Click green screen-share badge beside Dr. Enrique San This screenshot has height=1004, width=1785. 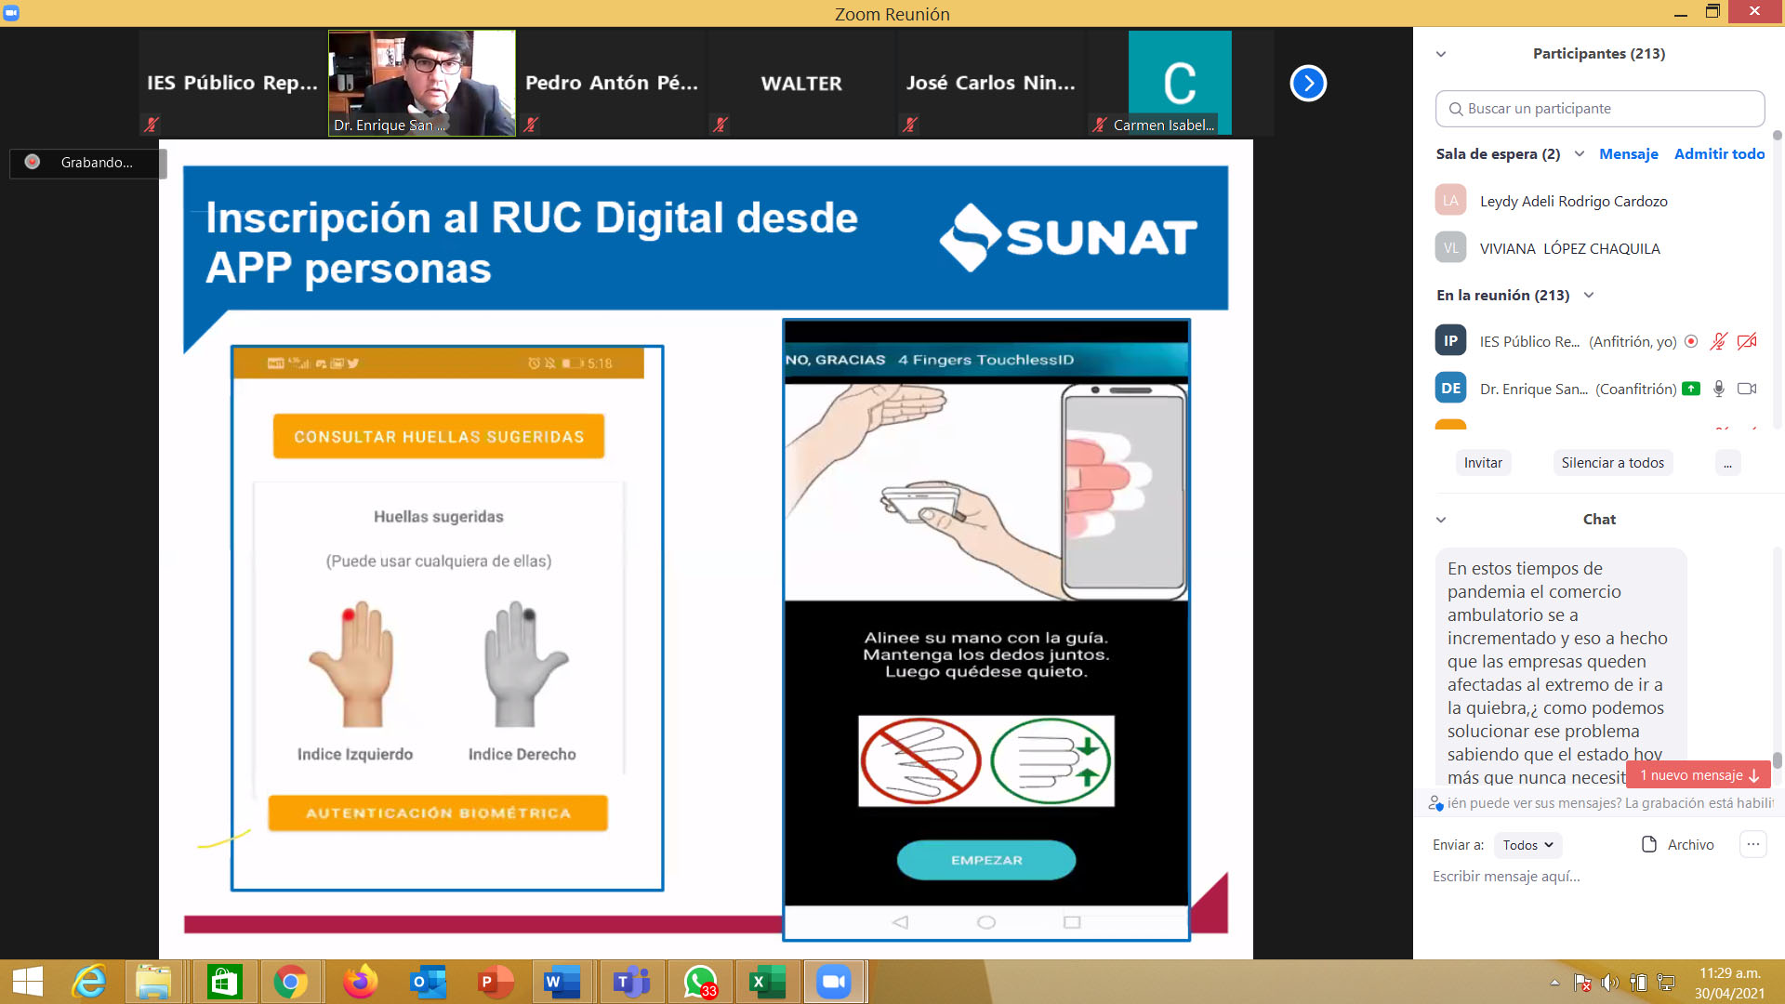pos(1691,389)
